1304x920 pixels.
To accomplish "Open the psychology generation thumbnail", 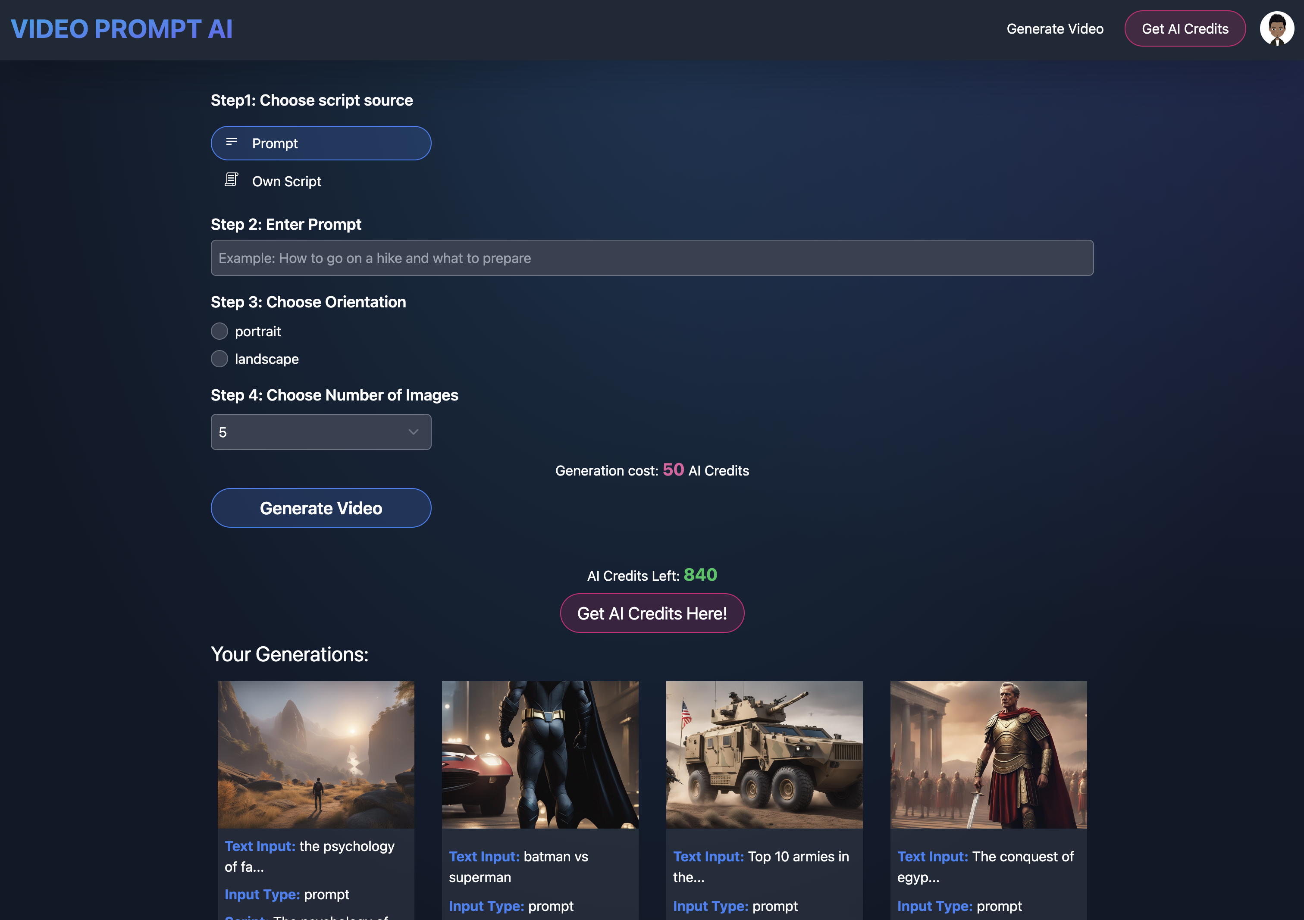I will pyautogui.click(x=316, y=754).
